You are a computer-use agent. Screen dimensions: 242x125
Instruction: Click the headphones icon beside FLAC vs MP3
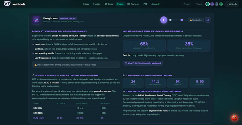[x=33, y=75]
